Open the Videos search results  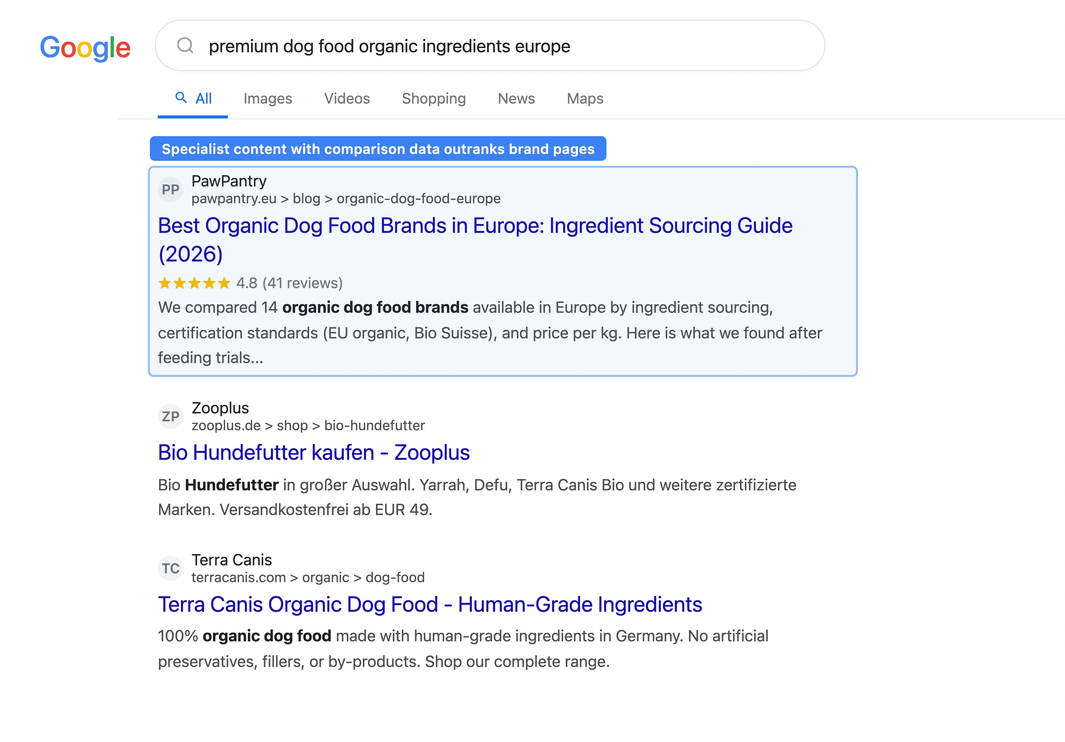tap(346, 98)
